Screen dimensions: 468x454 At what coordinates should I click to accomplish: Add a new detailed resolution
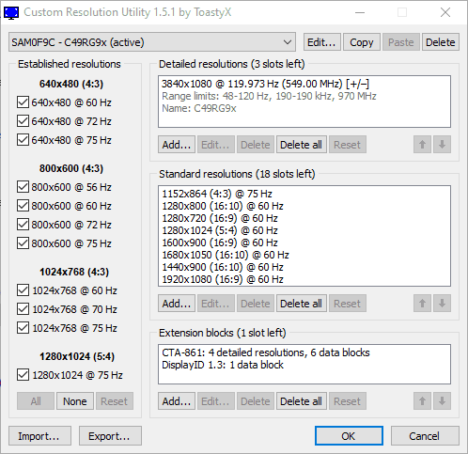177,145
